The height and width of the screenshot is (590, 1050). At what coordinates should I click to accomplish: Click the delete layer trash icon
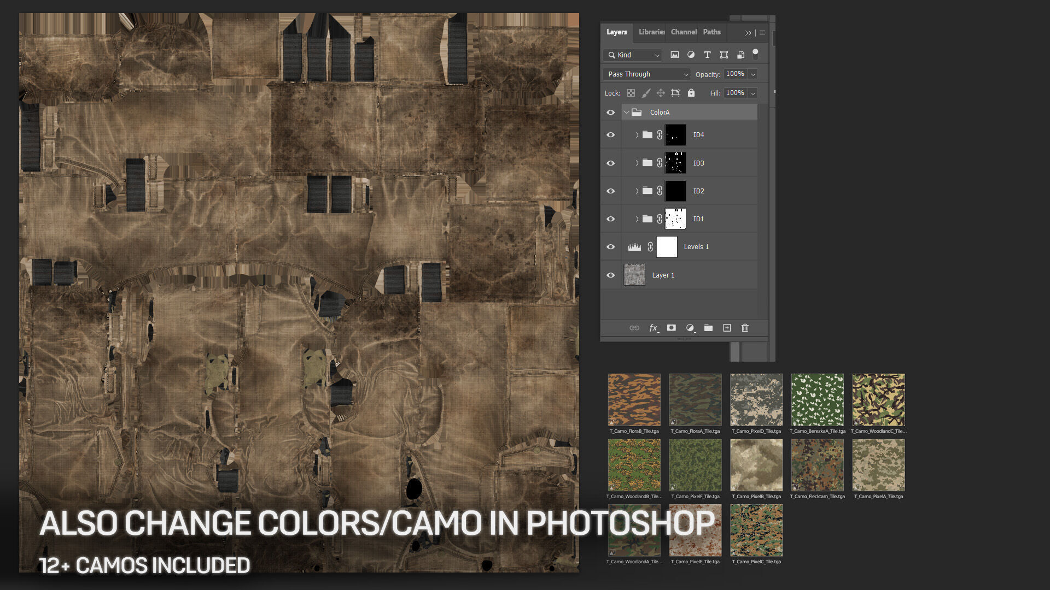(745, 328)
